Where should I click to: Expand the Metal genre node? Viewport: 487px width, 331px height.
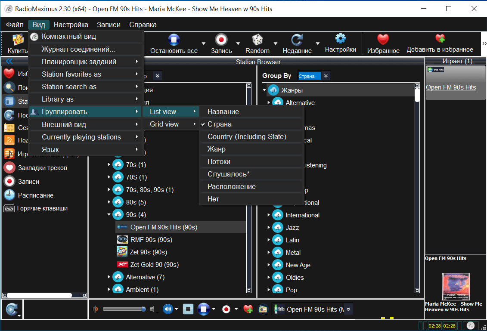pyautogui.click(x=269, y=252)
